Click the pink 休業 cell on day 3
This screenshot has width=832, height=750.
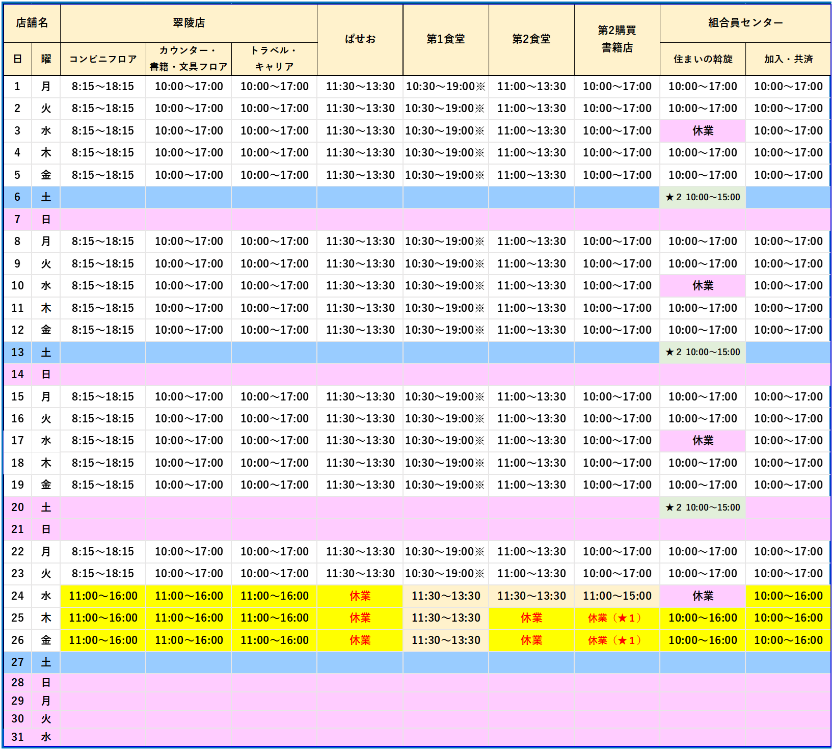[x=703, y=131]
